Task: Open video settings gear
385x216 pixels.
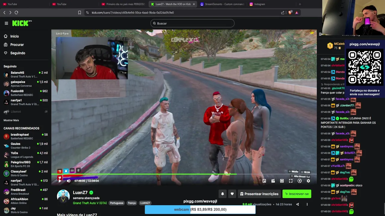Action: 308,181
